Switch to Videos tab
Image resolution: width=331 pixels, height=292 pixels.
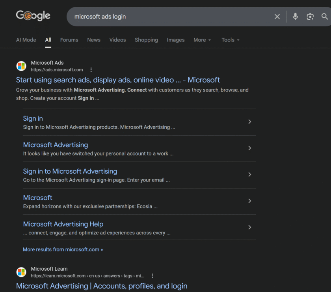pos(117,40)
